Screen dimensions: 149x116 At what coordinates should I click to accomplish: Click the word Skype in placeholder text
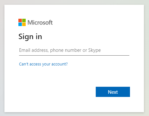[x=94, y=50]
